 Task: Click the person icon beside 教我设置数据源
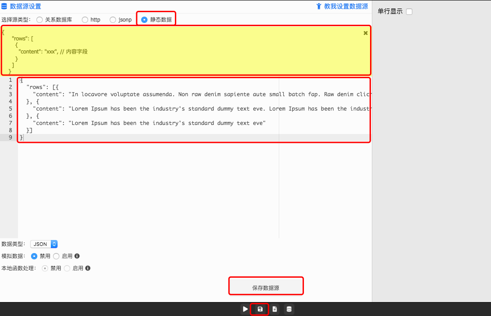point(319,6)
